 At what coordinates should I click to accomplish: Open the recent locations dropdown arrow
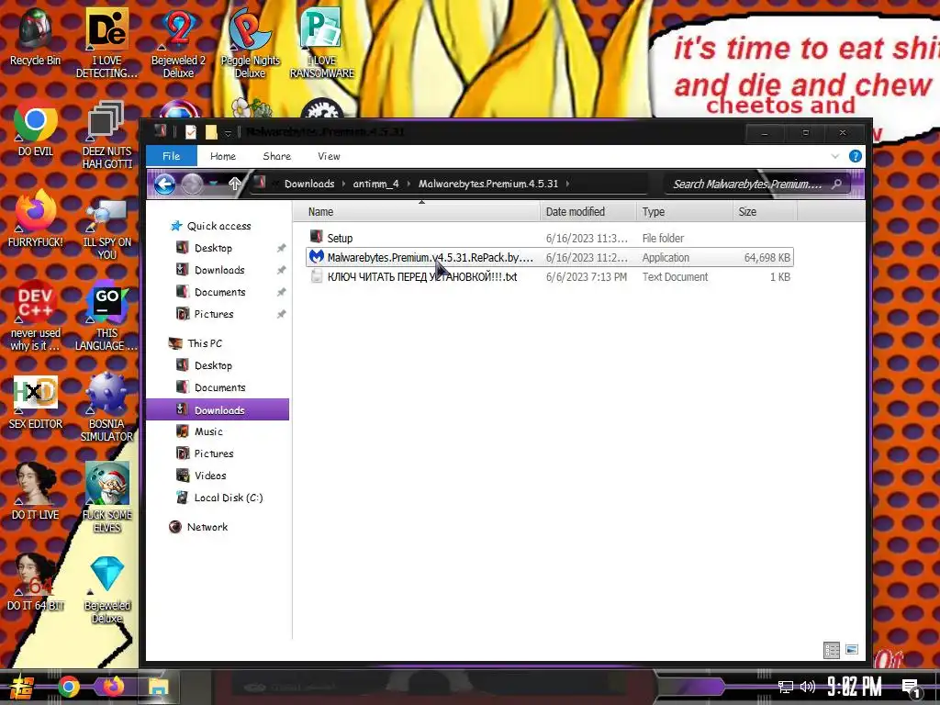point(214,184)
